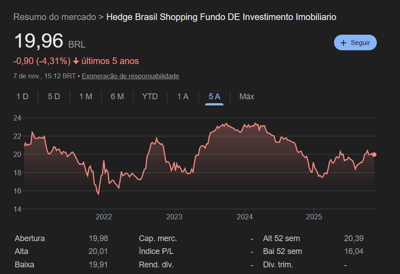This screenshot has width=400, height=274.
Task: Click the active 5 A tab
Action: pos(214,97)
